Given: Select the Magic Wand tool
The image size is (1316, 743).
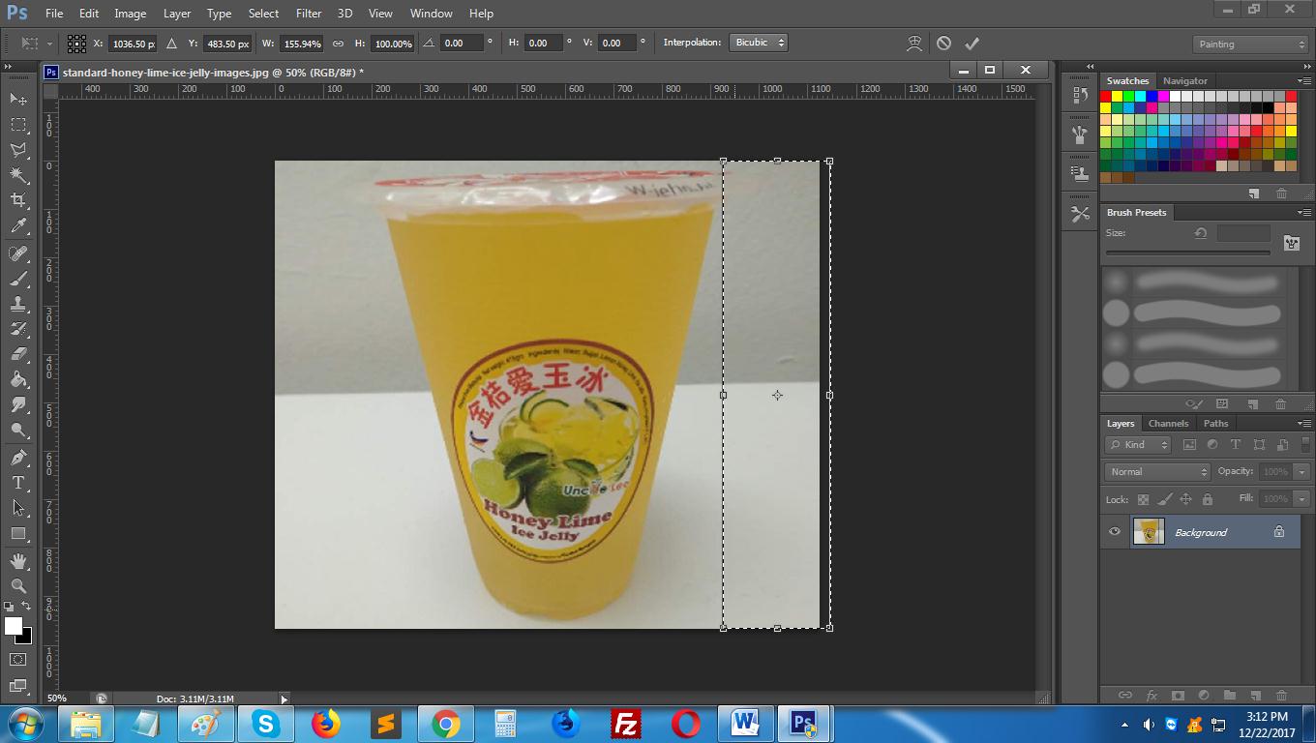Looking at the screenshot, I should click(x=18, y=175).
